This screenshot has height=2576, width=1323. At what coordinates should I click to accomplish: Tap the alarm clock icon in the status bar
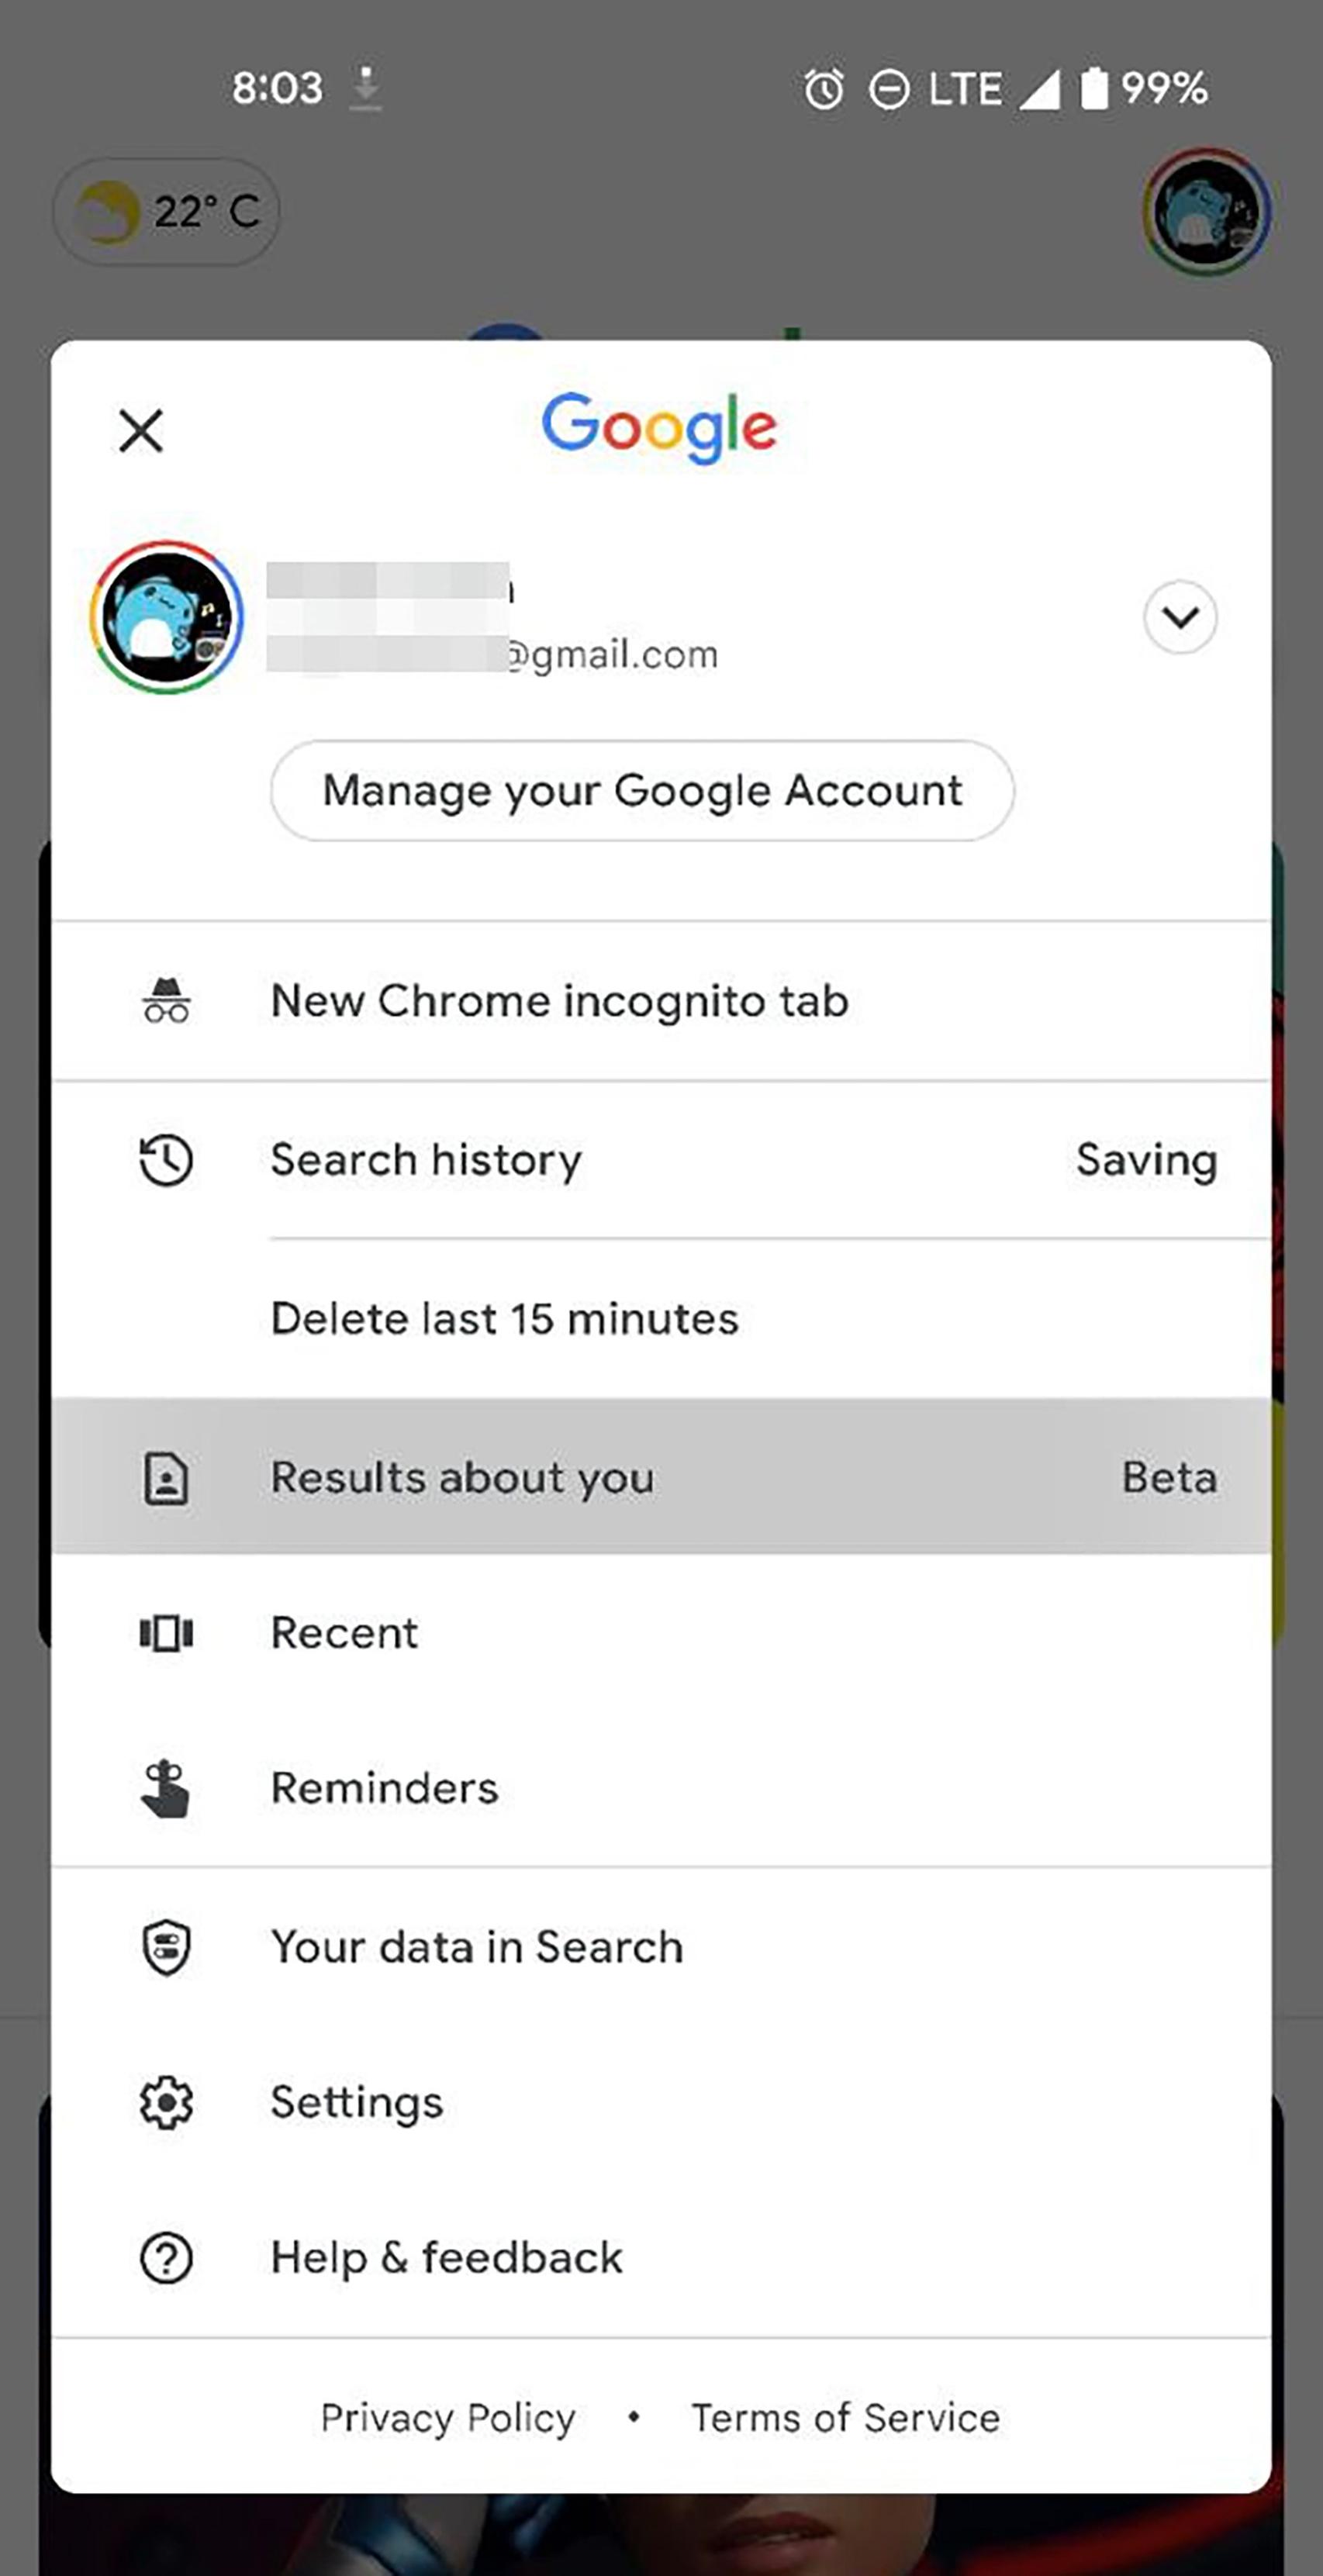tap(826, 88)
